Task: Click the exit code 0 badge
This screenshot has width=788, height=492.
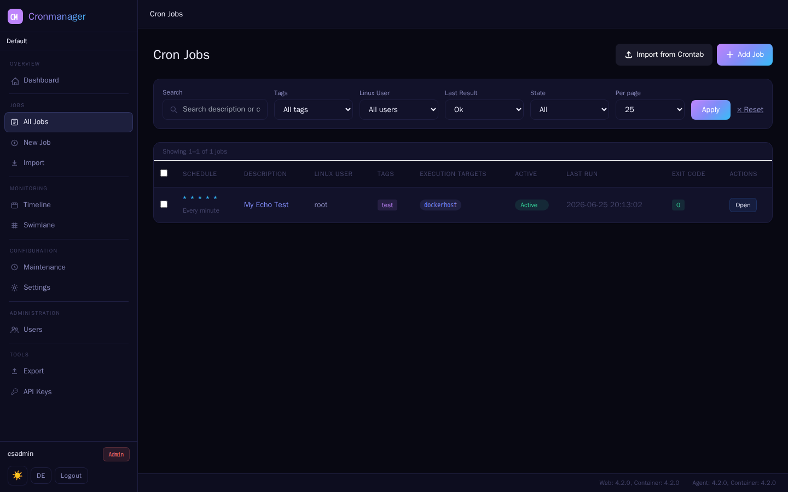Action: pyautogui.click(x=678, y=205)
